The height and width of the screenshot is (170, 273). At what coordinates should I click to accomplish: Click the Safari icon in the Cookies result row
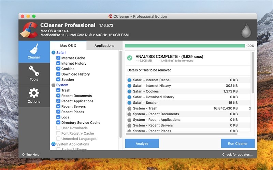(129, 91)
